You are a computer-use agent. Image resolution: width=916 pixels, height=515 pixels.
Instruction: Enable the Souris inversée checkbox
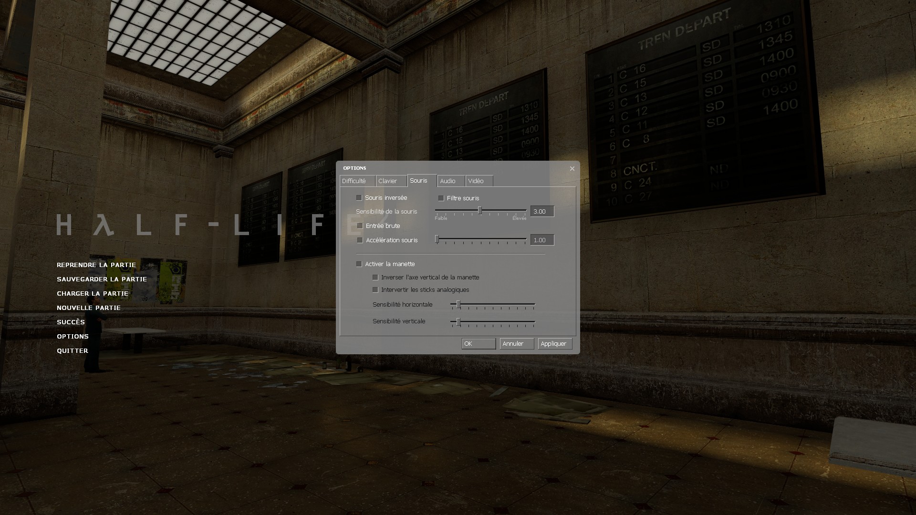(x=359, y=197)
